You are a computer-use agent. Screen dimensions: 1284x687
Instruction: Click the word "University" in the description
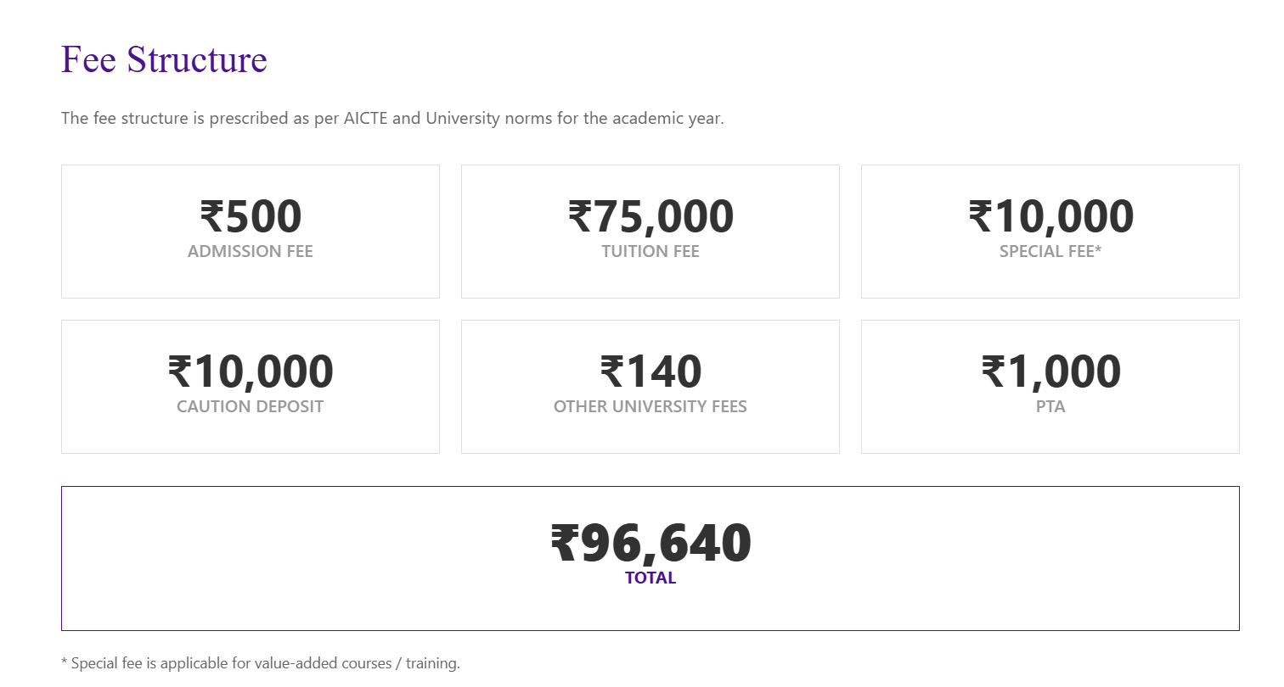tap(463, 119)
